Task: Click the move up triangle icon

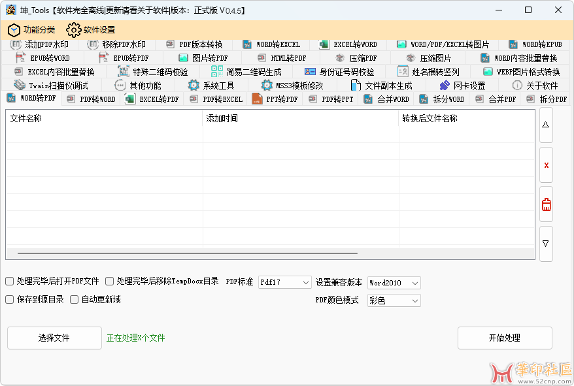Action: coord(546,125)
